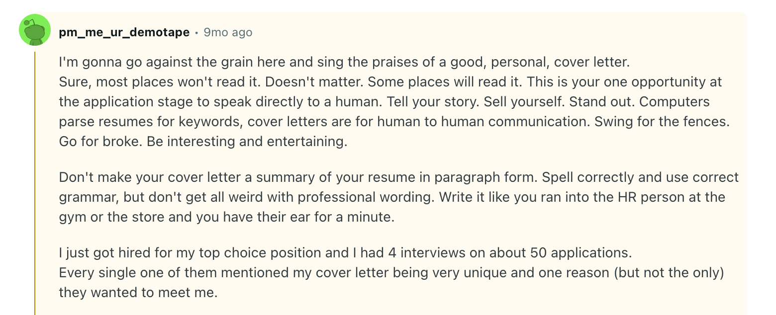Visit the pm_me_ur_demotape user profile
Viewport: 776px width, 315px height.
pos(124,32)
